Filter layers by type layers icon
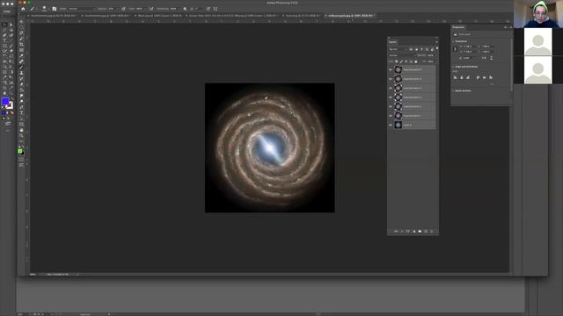The height and width of the screenshot is (316, 563). point(421,49)
